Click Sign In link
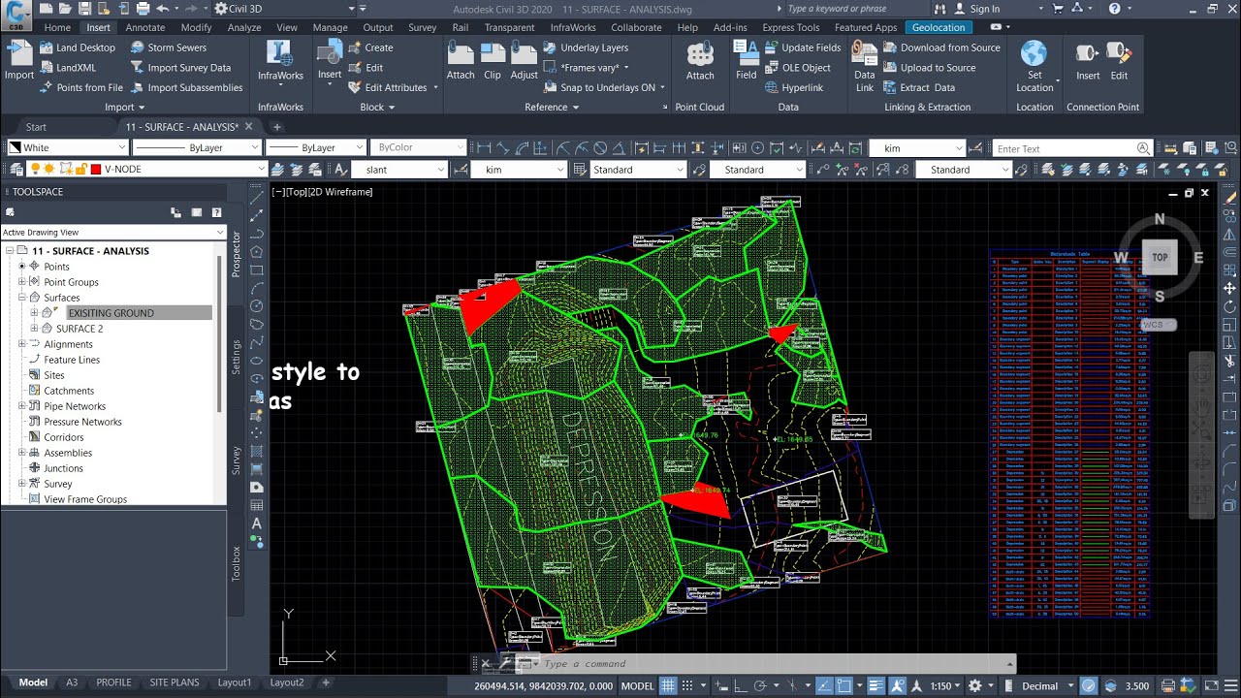Image resolution: width=1241 pixels, height=698 pixels. [x=984, y=9]
